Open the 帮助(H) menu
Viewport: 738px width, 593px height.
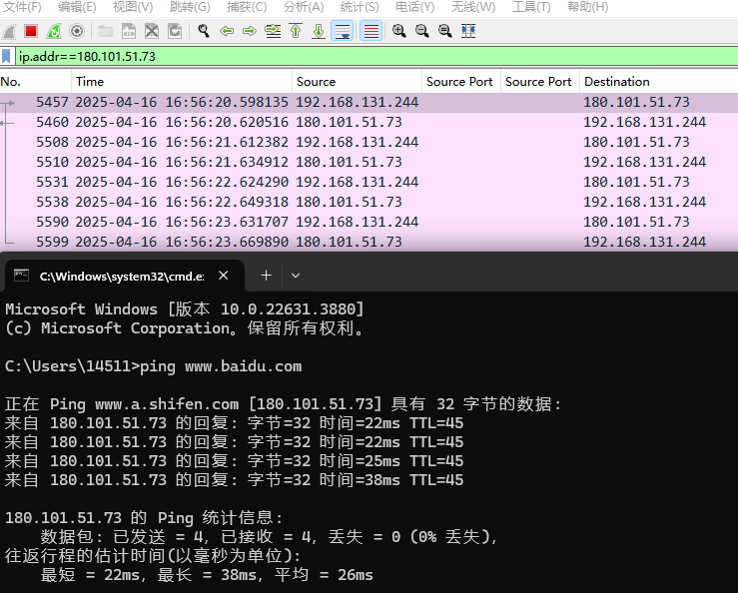pyautogui.click(x=588, y=7)
